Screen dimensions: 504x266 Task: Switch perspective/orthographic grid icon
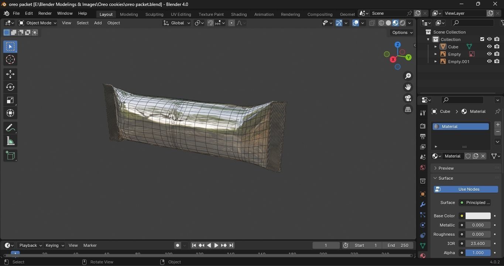coord(408,110)
